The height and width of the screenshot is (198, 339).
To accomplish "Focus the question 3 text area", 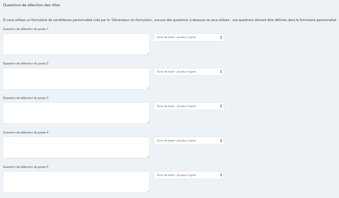I will [76, 113].
